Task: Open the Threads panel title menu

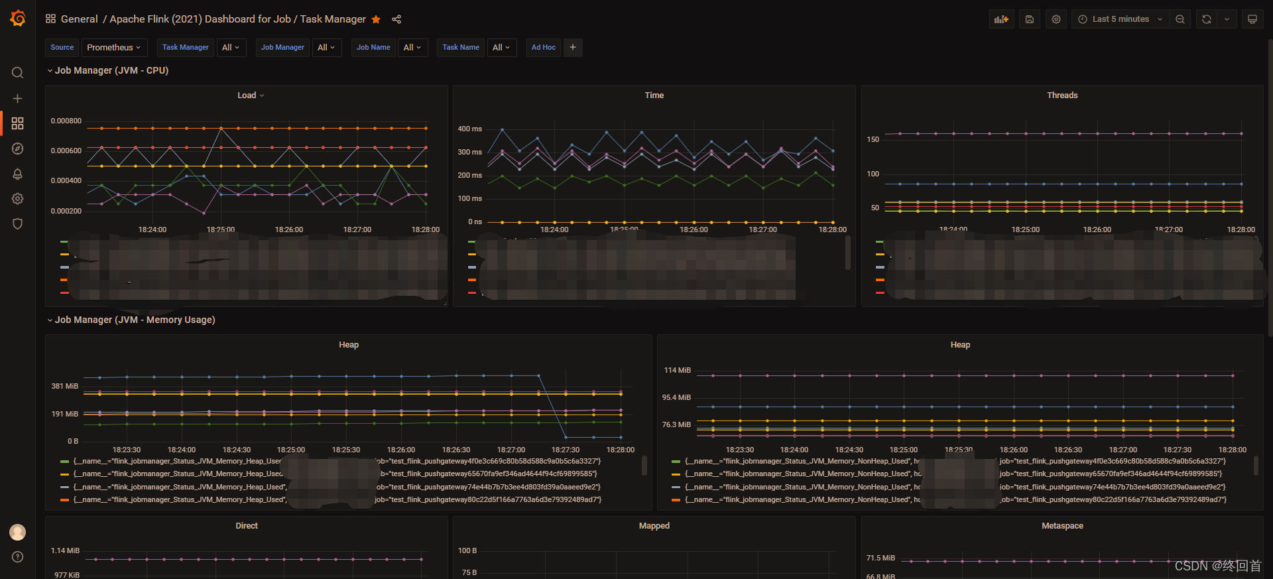Action: point(1062,96)
